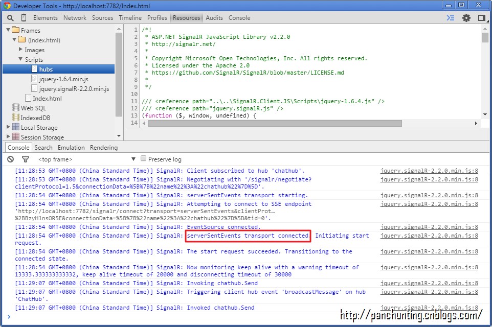The width and height of the screenshot is (492, 327).
Task: Select drawer Console tab
Action: (x=18, y=148)
